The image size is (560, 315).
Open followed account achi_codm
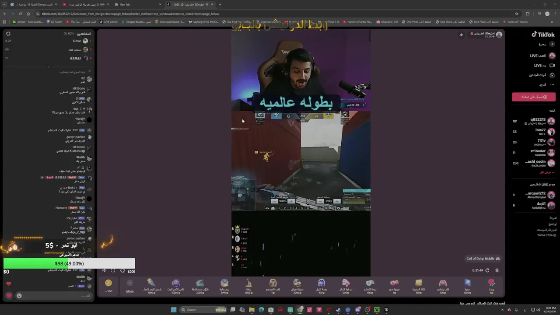pyautogui.click(x=534, y=163)
